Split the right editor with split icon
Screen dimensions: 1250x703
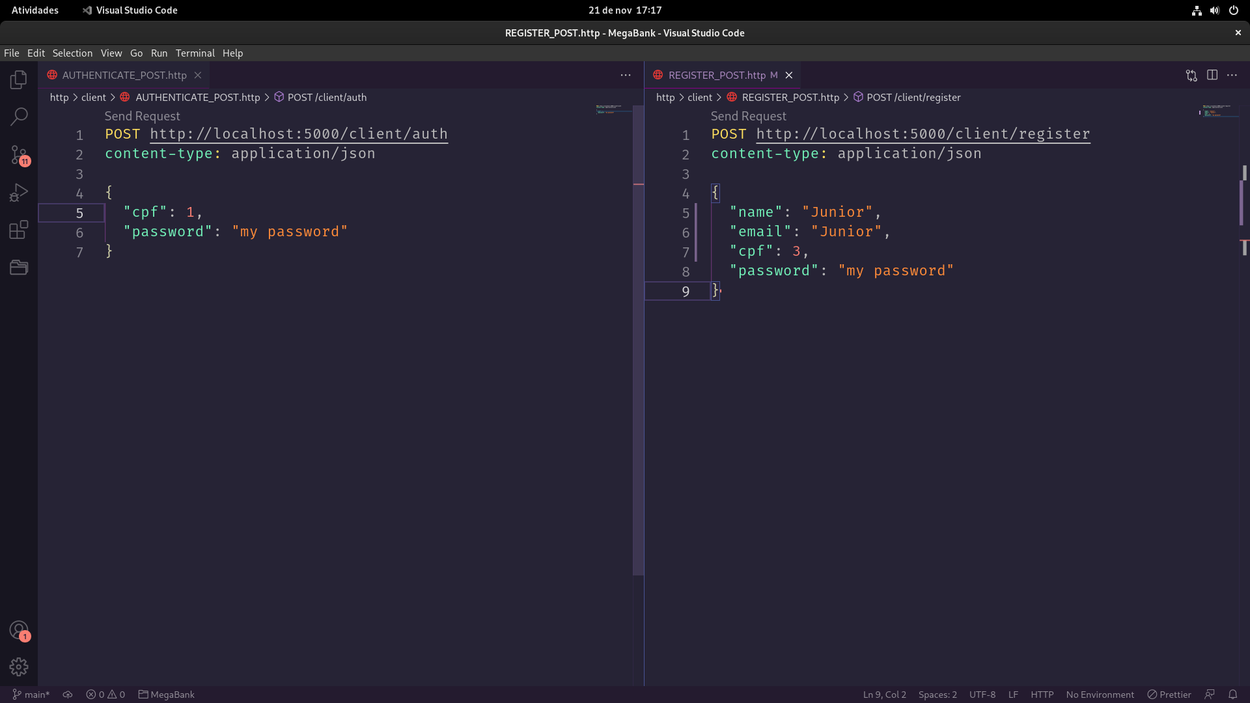[x=1212, y=76]
